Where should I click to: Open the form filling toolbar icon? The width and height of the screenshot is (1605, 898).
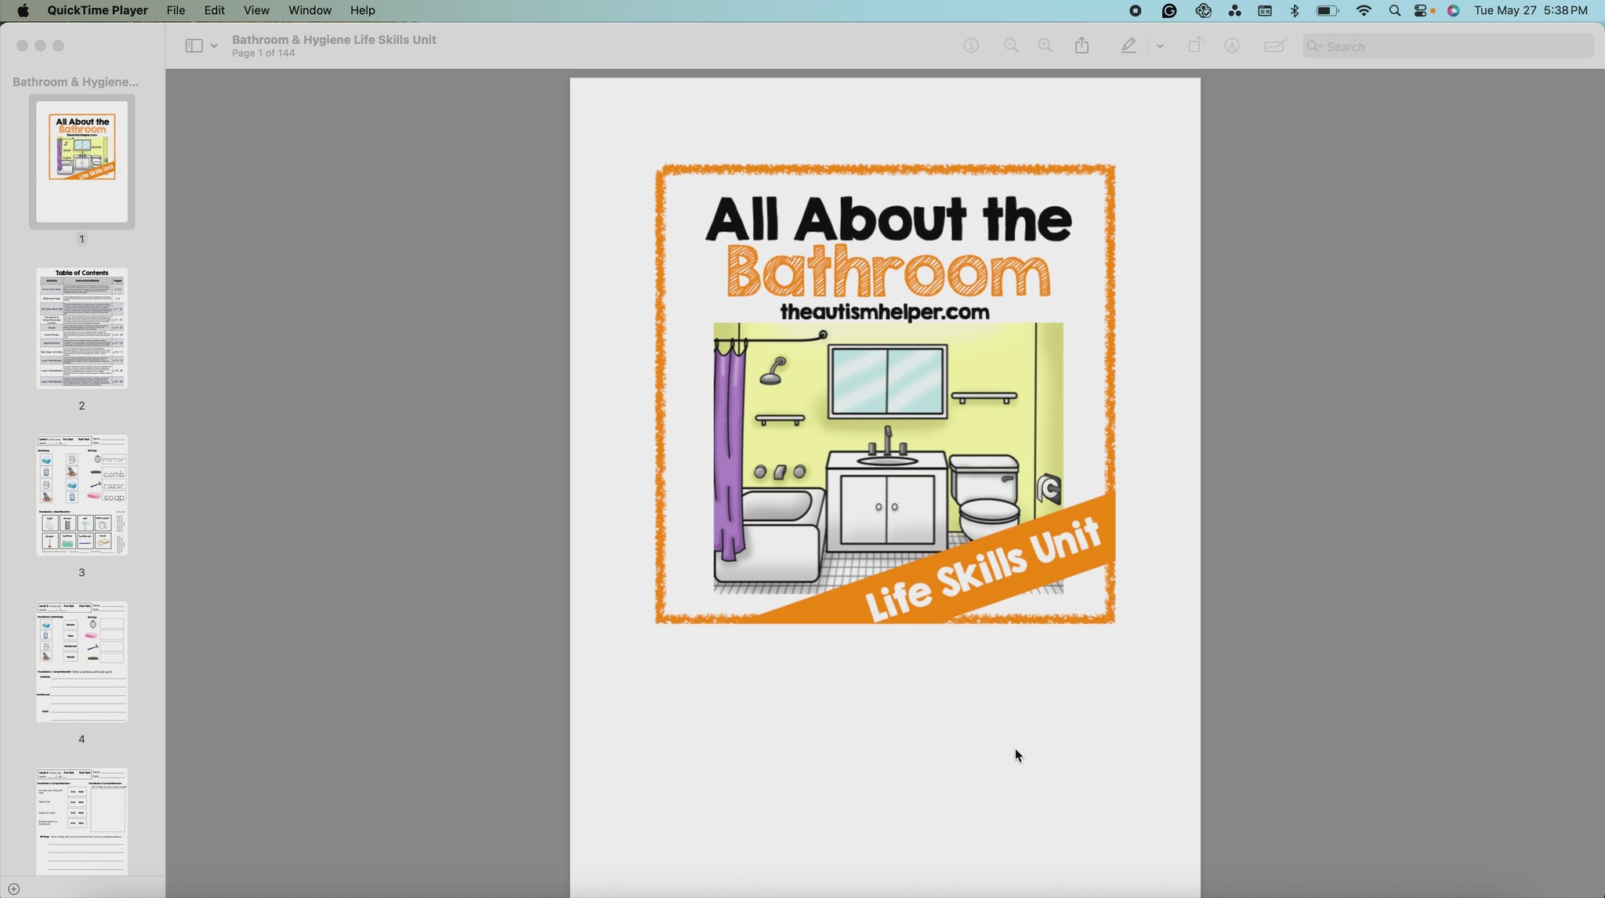[x=1274, y=46]
